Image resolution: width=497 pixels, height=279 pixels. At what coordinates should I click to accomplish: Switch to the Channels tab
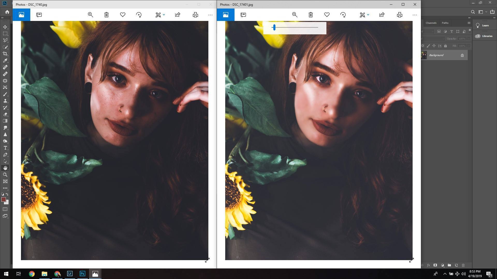pyautogui.click(x=431, y=23)
